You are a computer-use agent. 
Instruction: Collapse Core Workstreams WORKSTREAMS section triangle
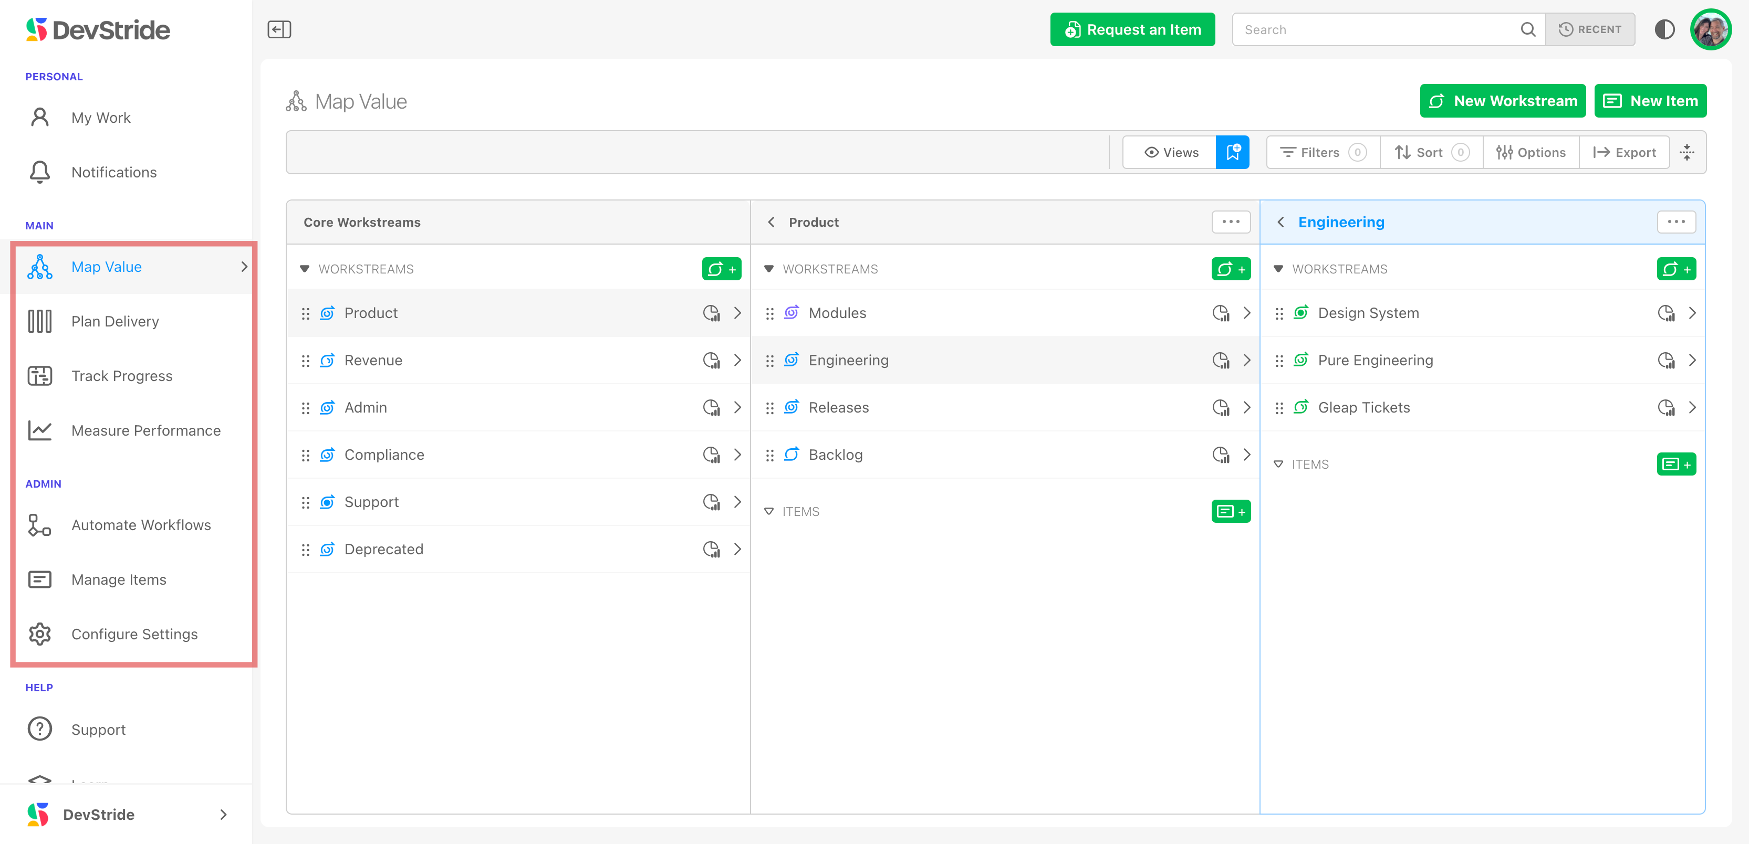pos(305,269)
